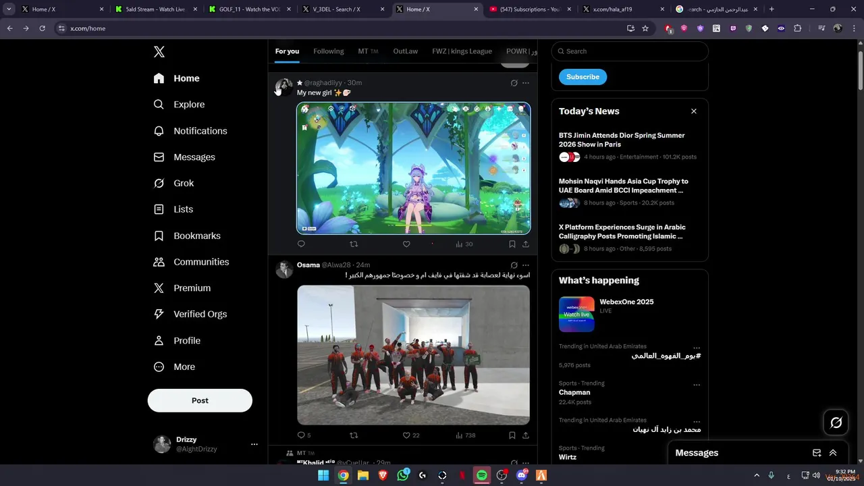Open more options on raghadilyy's post
This screenshot has width=864, height=486.
(526, 83)
